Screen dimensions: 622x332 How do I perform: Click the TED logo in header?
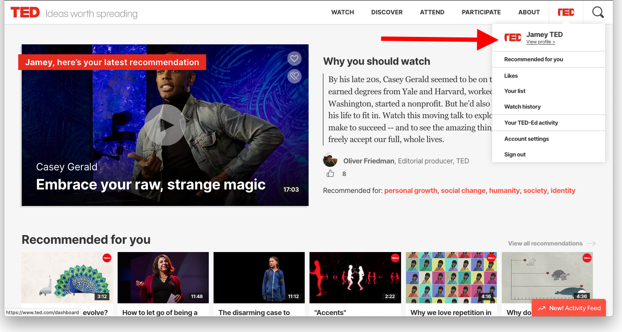click(x=25, y=12)
